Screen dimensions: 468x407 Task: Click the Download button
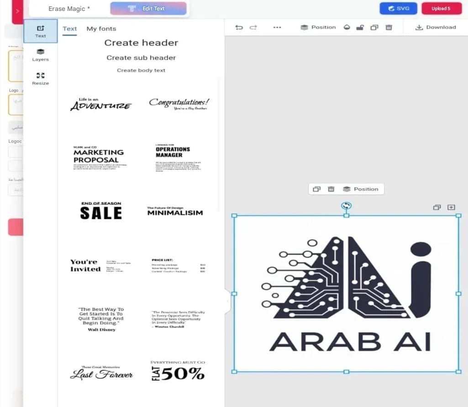pyautogui.click(x=436, y=27)
